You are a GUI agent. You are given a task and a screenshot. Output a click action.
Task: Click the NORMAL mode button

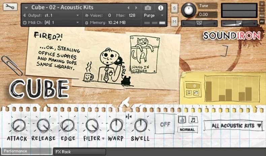click(x=188, y=130)
